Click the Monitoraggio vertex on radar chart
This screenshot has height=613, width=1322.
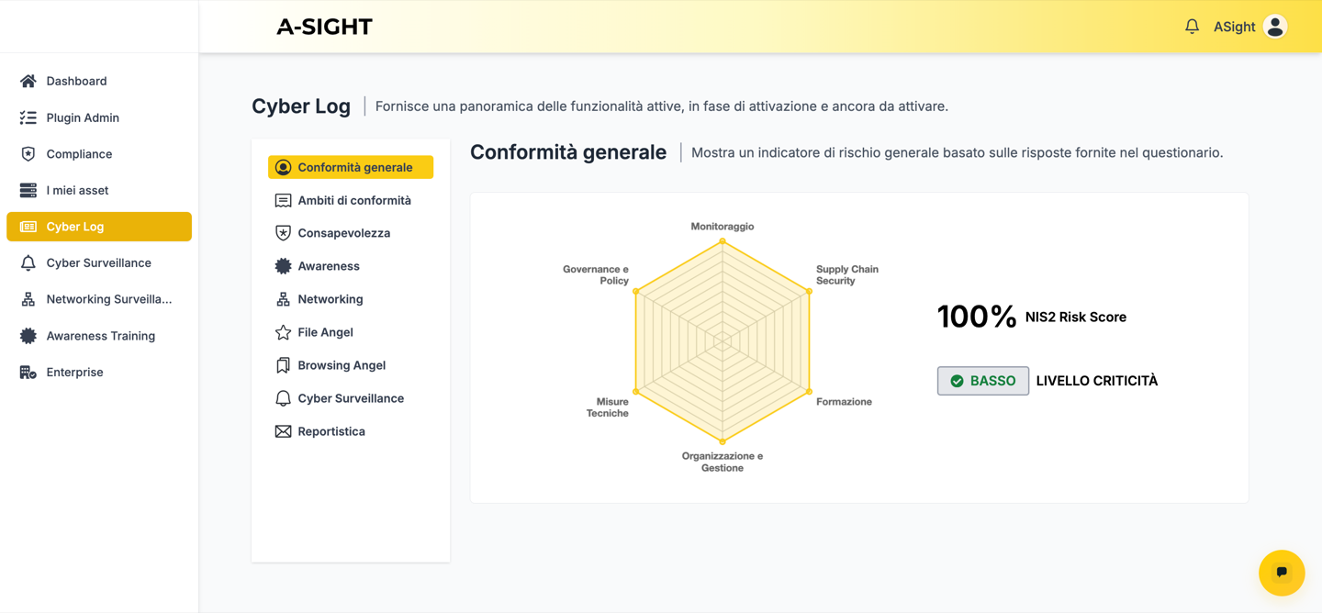pyautogui.click(x=723, y=241)
